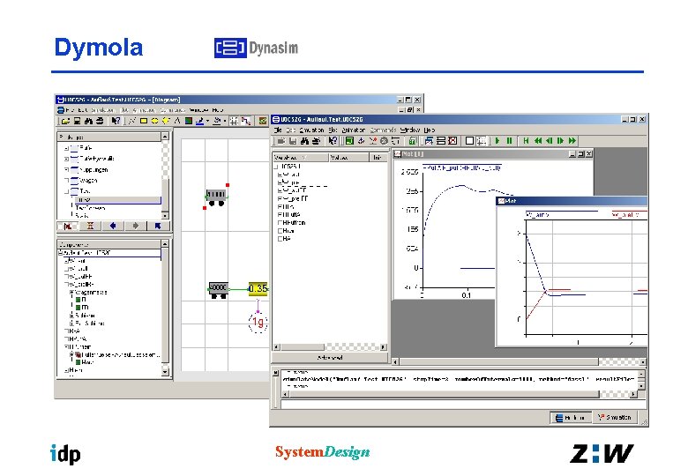Click the erase plot content icon (red X)
The image size is (688, 476).
point(452,141)
